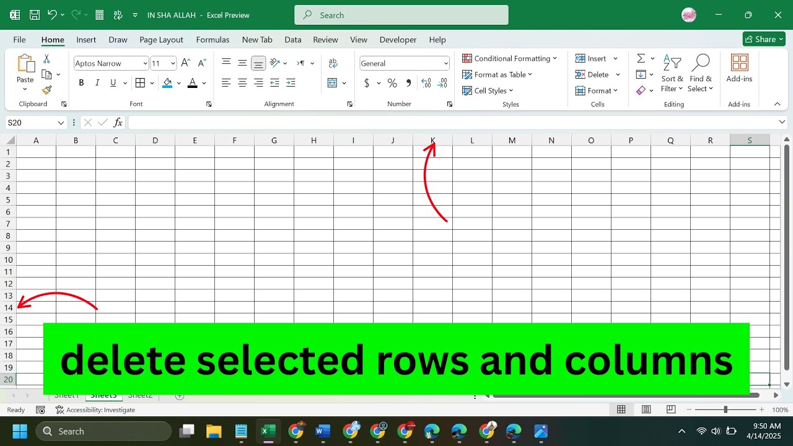Click the Increase Decimal icon
Screen dimensions: 793x446
pyautogui.click(x=426, y=82)
